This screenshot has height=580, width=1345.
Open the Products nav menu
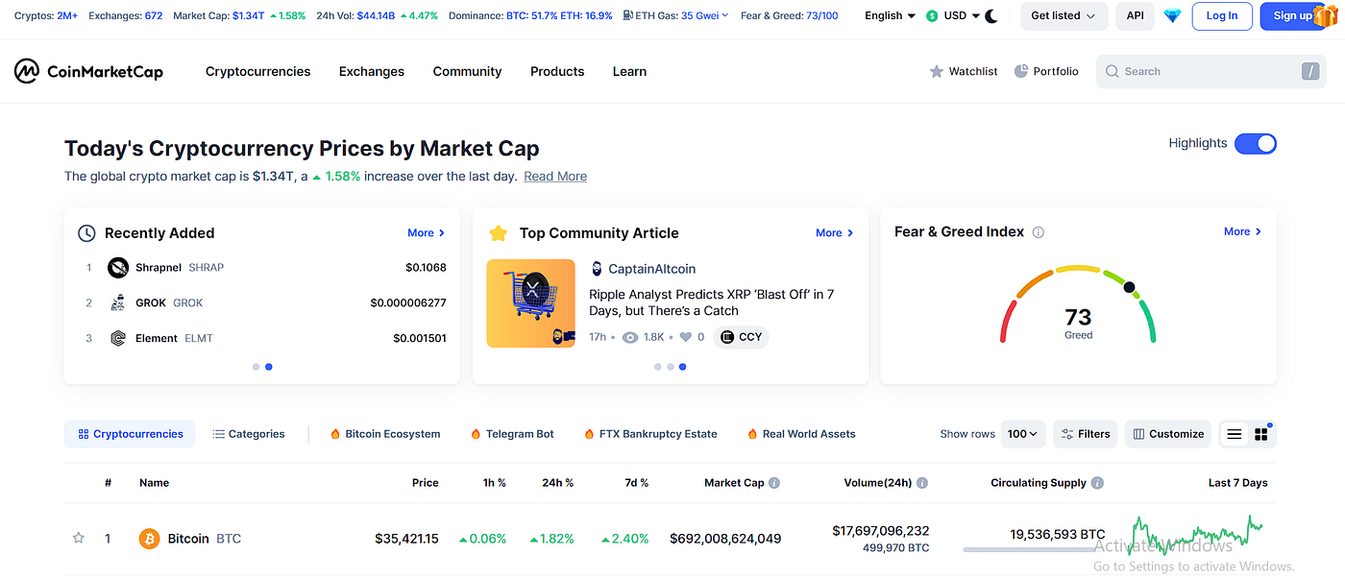(x=557, y=71)
